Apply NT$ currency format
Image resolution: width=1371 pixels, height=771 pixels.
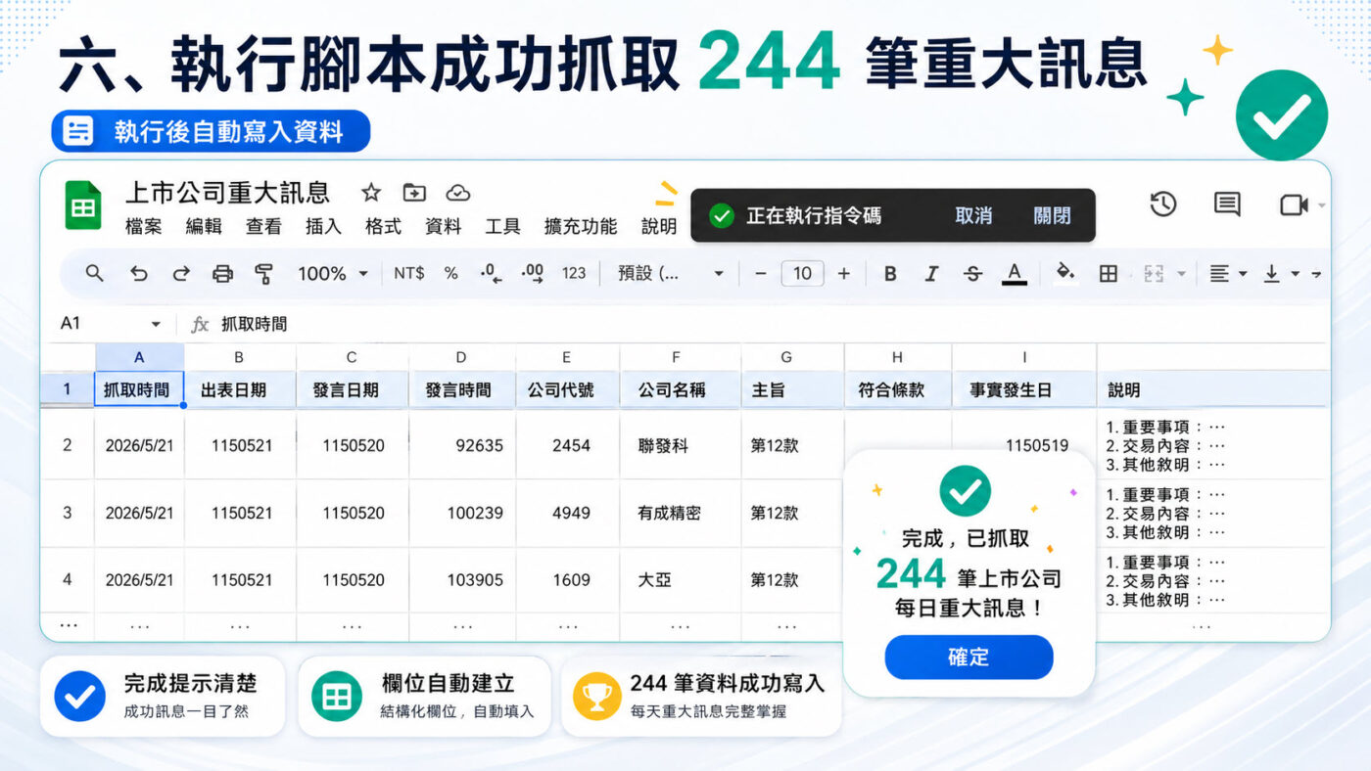[409, 273]
